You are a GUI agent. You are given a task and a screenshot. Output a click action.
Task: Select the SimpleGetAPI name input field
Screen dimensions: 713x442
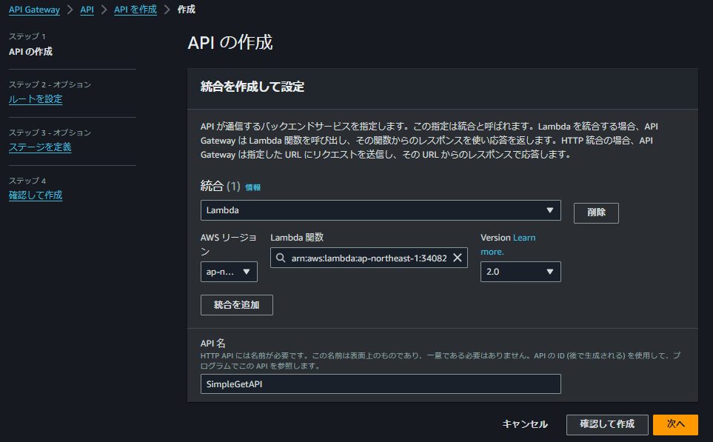tap(381, 384)
